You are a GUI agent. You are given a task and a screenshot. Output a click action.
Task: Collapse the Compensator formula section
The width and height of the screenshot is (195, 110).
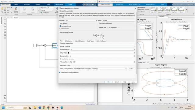[59, 32]
